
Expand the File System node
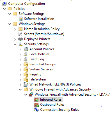(20, 80)
